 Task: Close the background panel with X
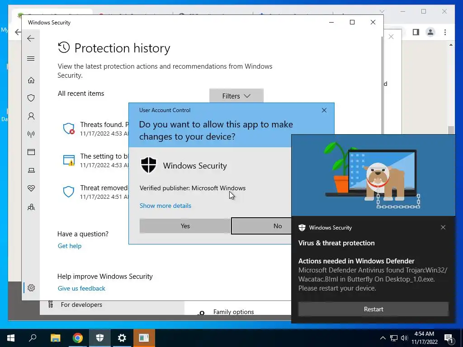click(391, 37)
